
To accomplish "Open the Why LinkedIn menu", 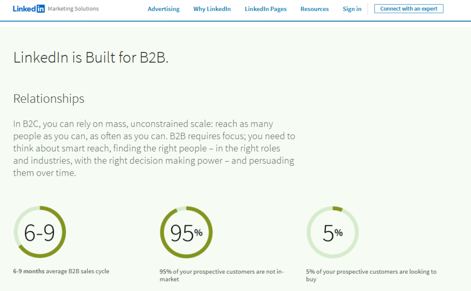I will click(x=212, y=9).
